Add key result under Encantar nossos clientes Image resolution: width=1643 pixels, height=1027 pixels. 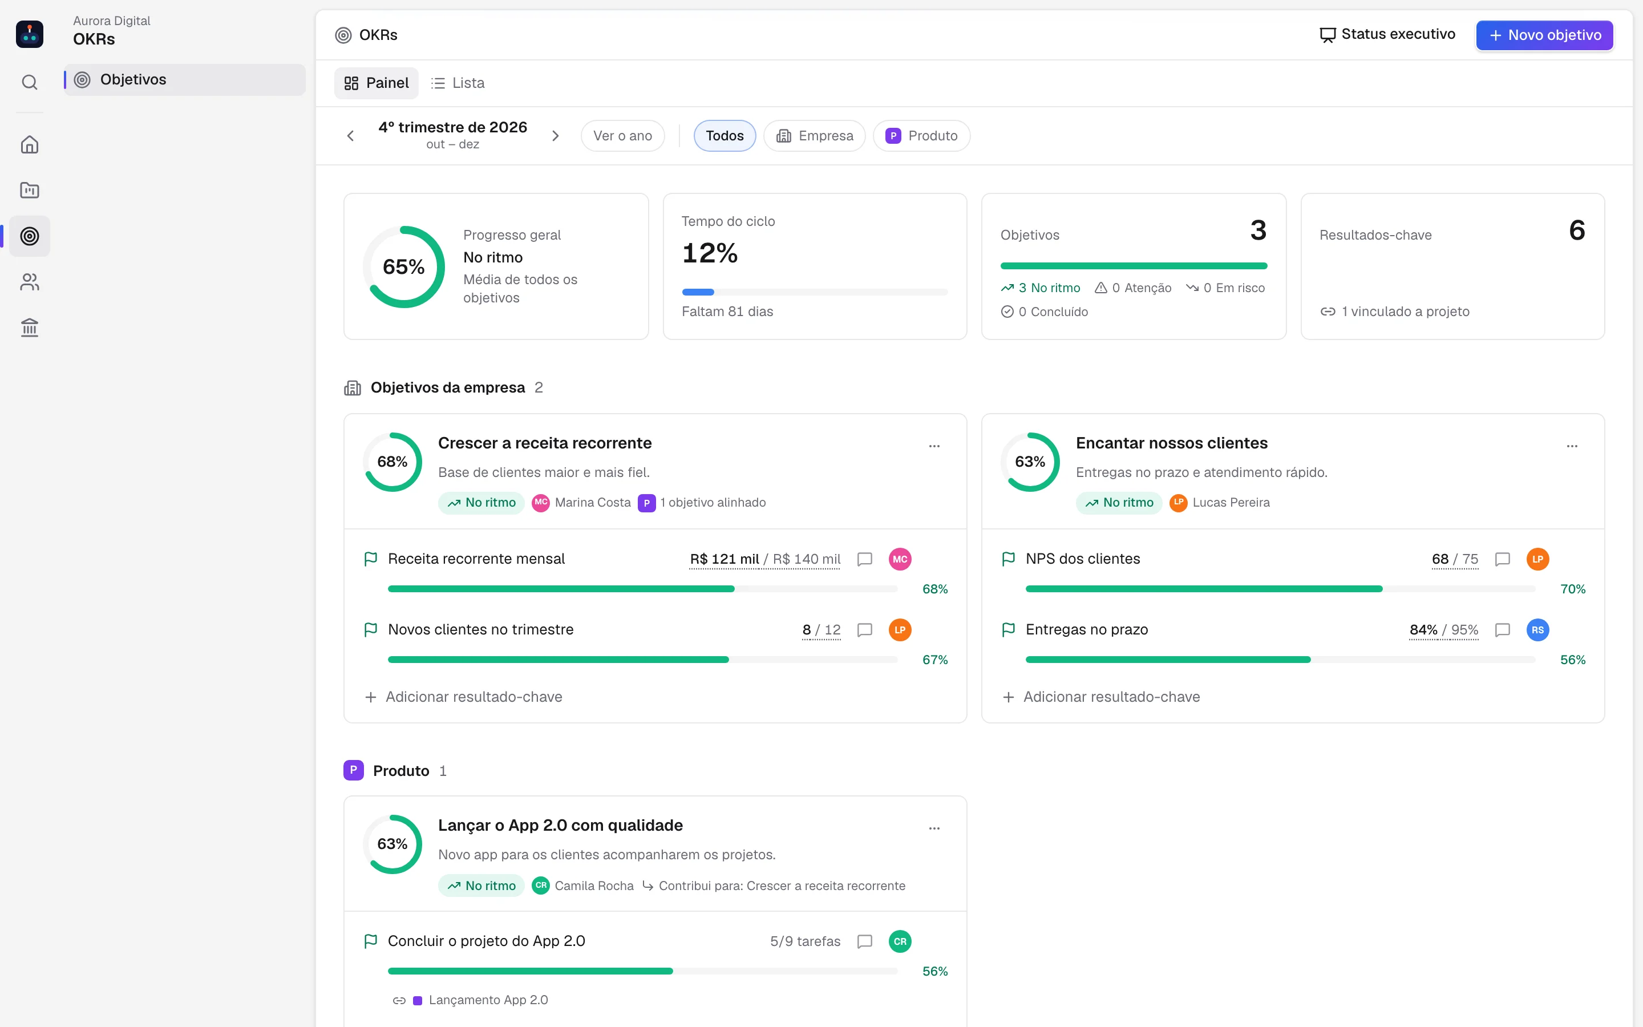point(1101,697)
